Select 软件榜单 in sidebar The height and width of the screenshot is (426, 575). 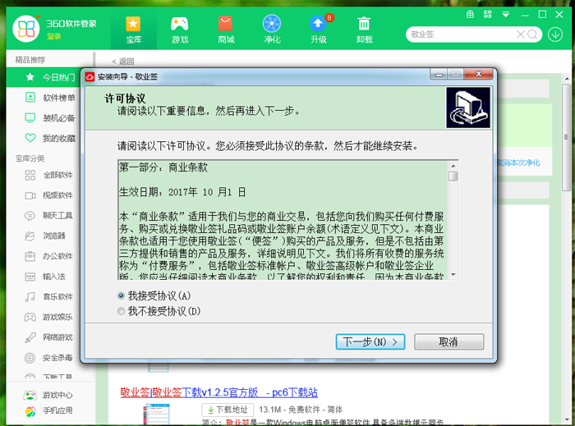[x=50, y=98]
